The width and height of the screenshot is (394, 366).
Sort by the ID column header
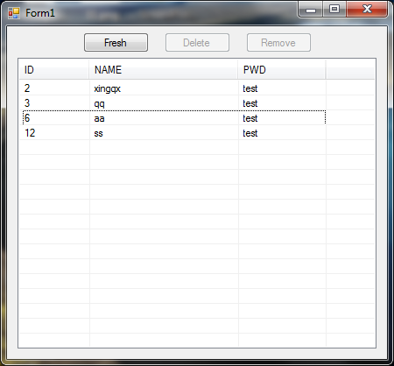[x=54, y=70]
